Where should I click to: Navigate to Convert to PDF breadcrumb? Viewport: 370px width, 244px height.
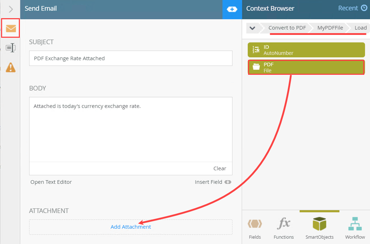[287, 28]
